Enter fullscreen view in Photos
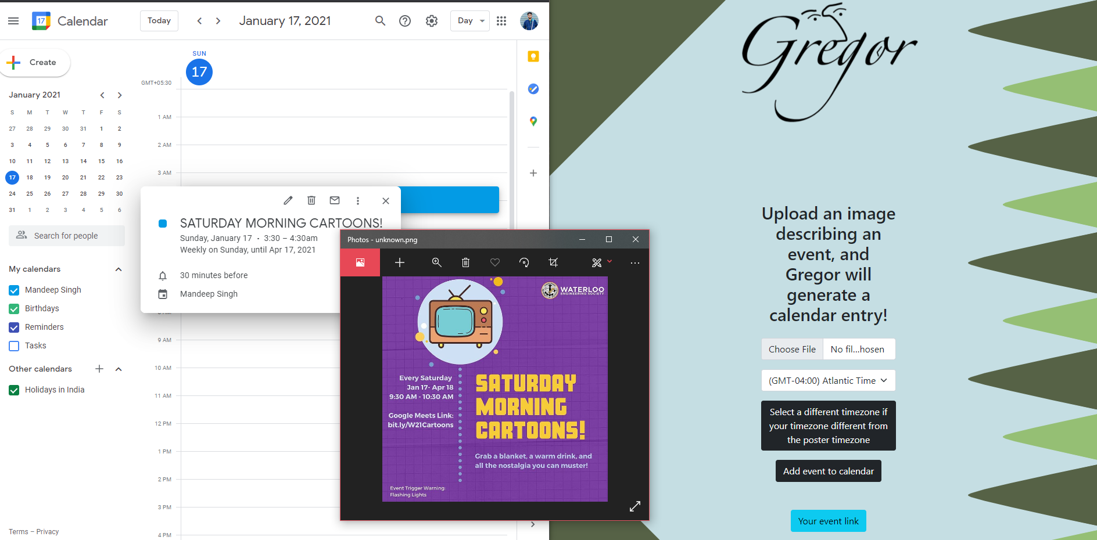Screen dimensions: 1097x540 point(635,506)
